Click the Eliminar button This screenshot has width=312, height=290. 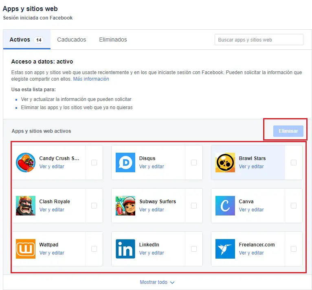288,131
